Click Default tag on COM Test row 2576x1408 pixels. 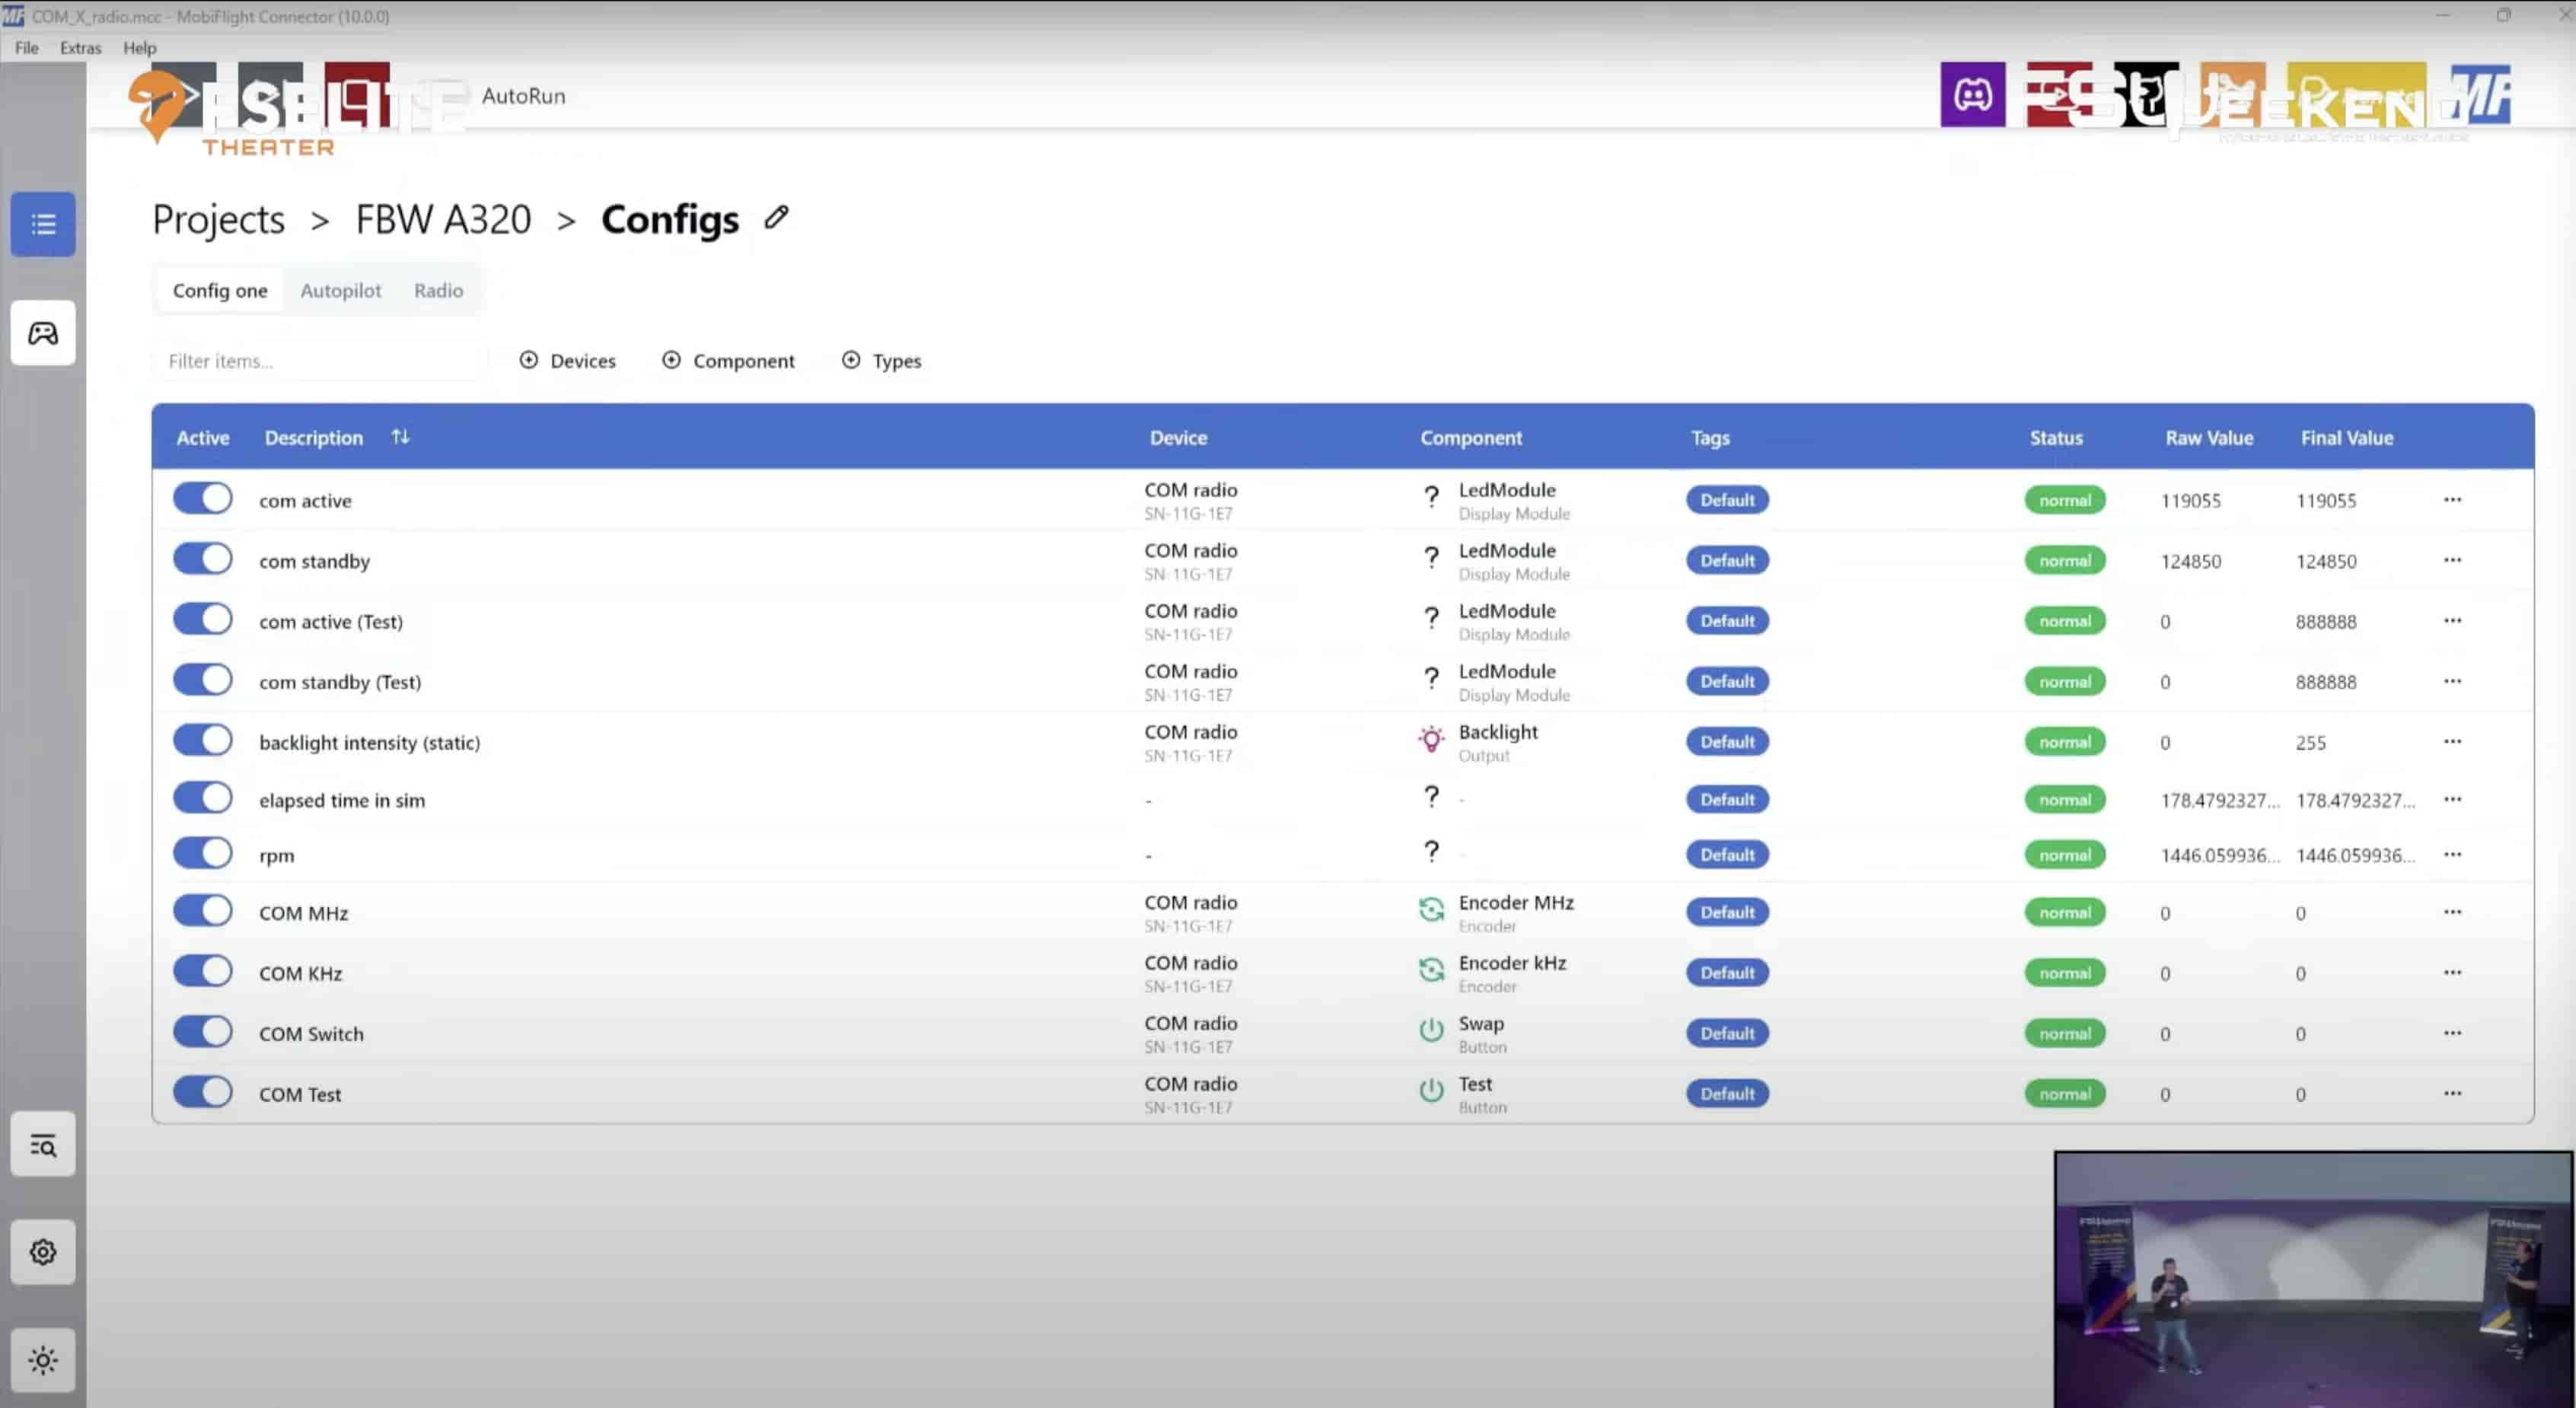tap(1727, 1094)
